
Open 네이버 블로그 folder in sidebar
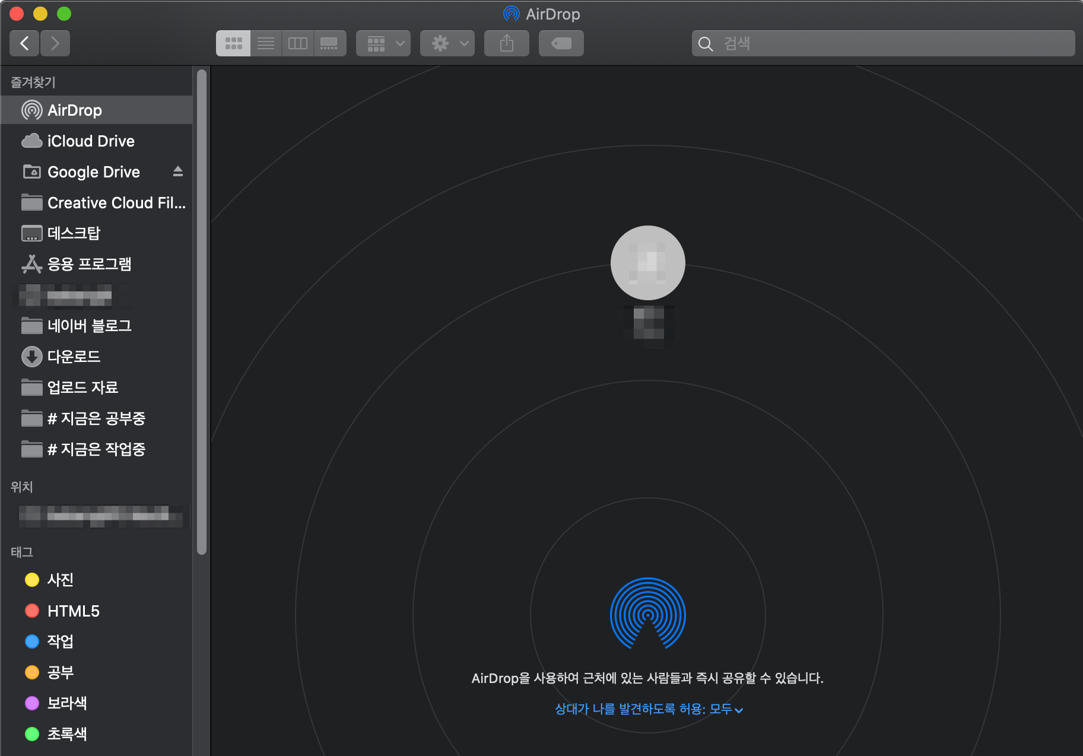coord(97,326)
